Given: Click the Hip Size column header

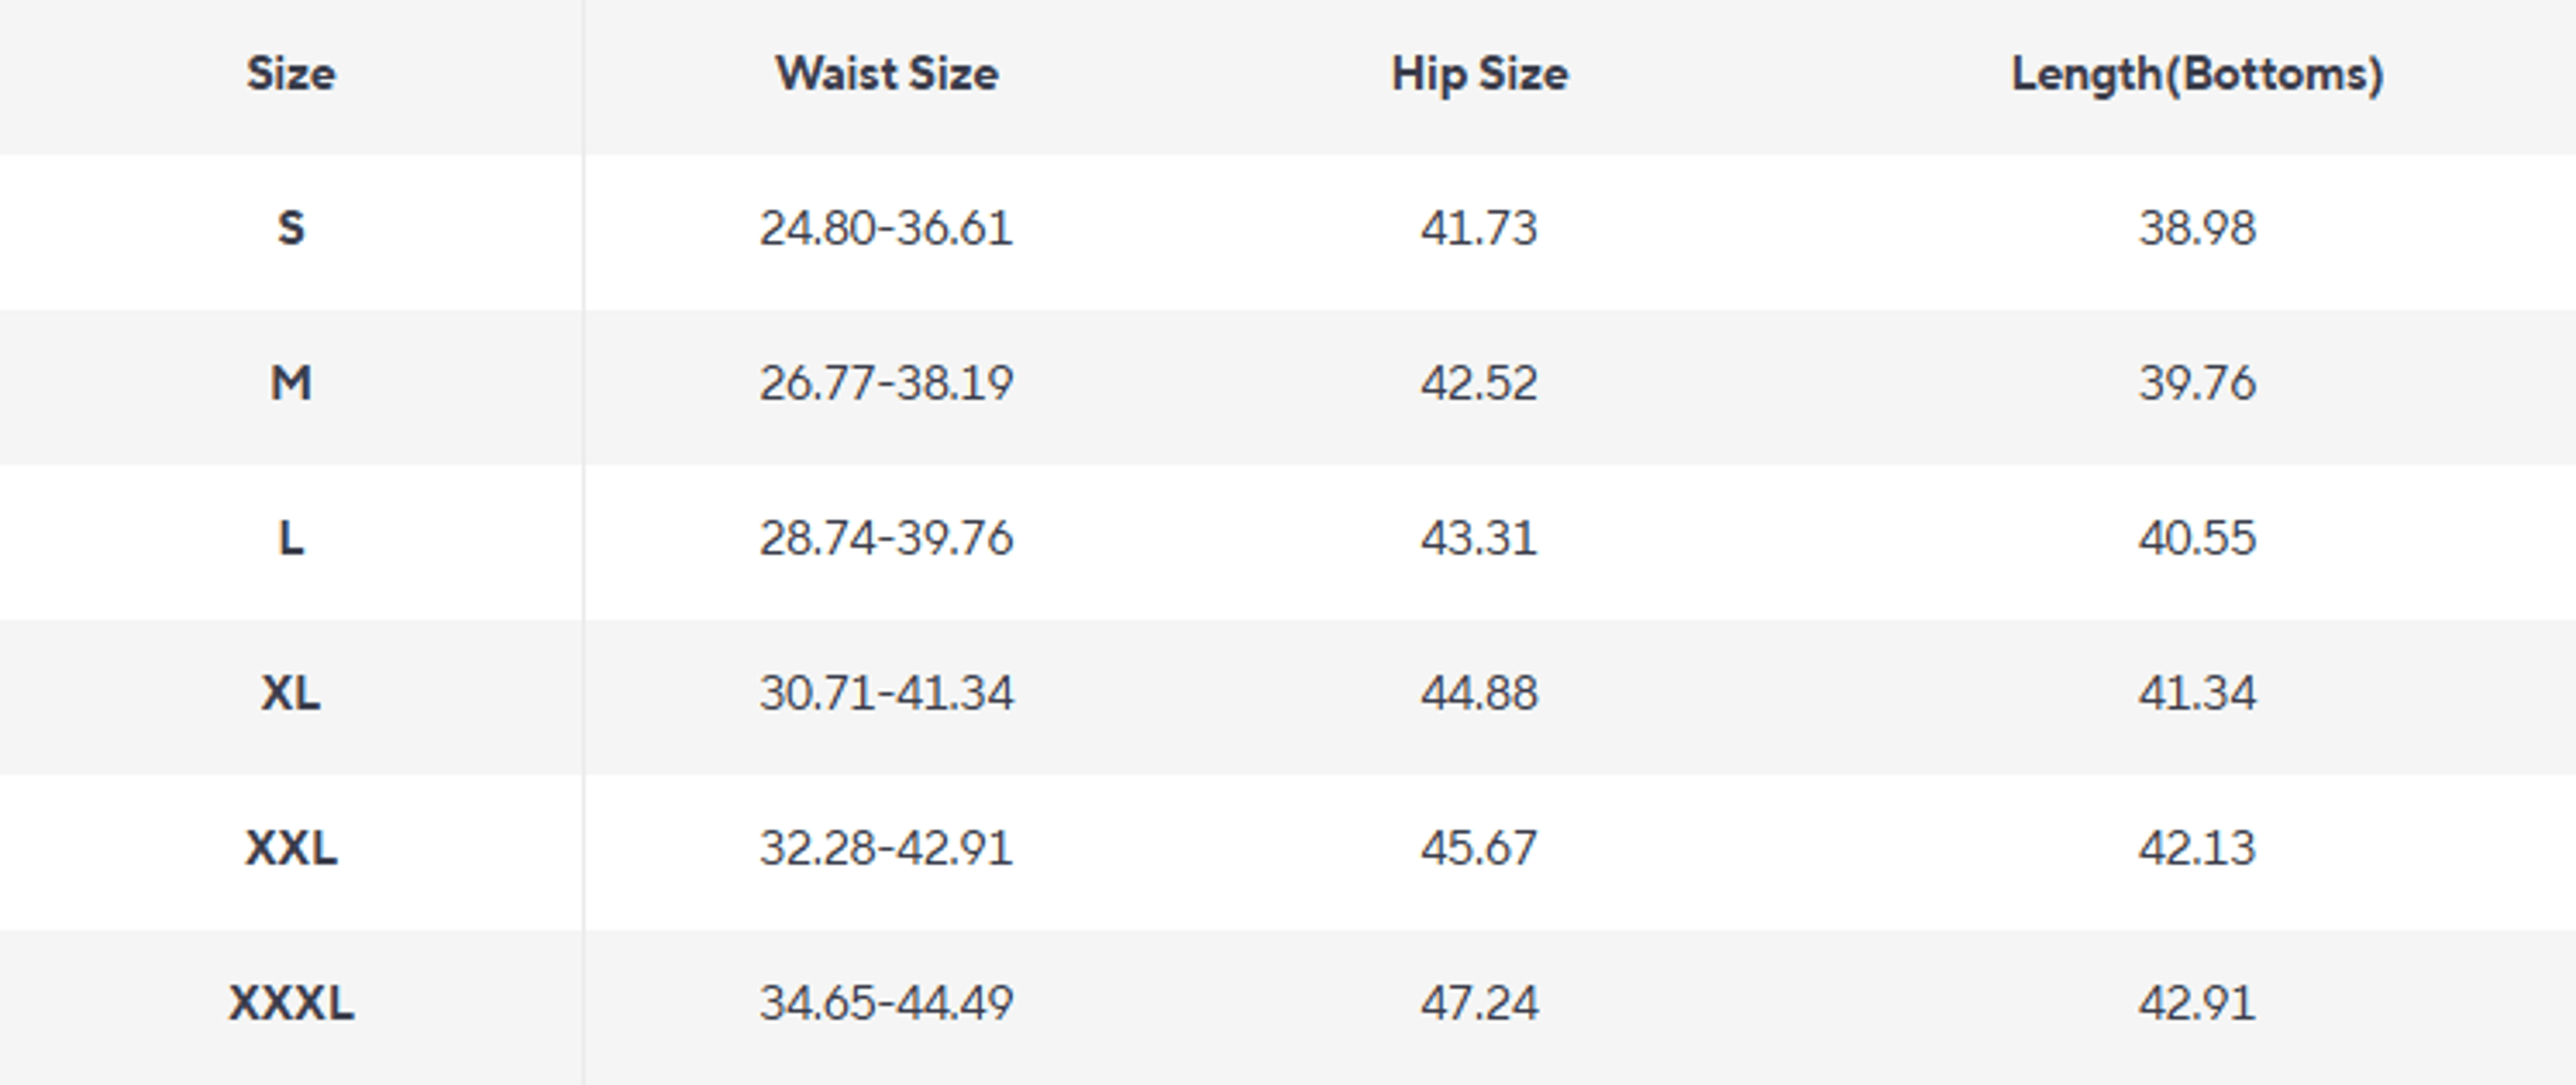Looking at the screenshot, I should pos(1480,75).
